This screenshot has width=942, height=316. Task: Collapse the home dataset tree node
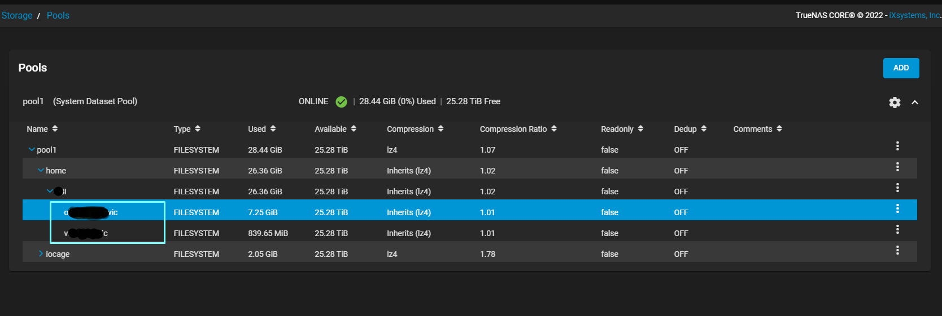click(41, 171)
